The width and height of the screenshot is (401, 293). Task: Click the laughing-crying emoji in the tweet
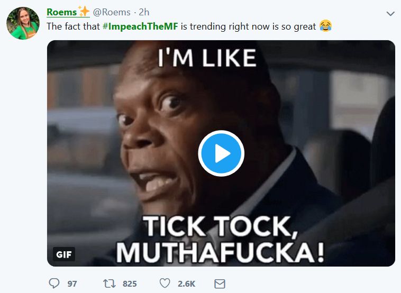(326, 26)
